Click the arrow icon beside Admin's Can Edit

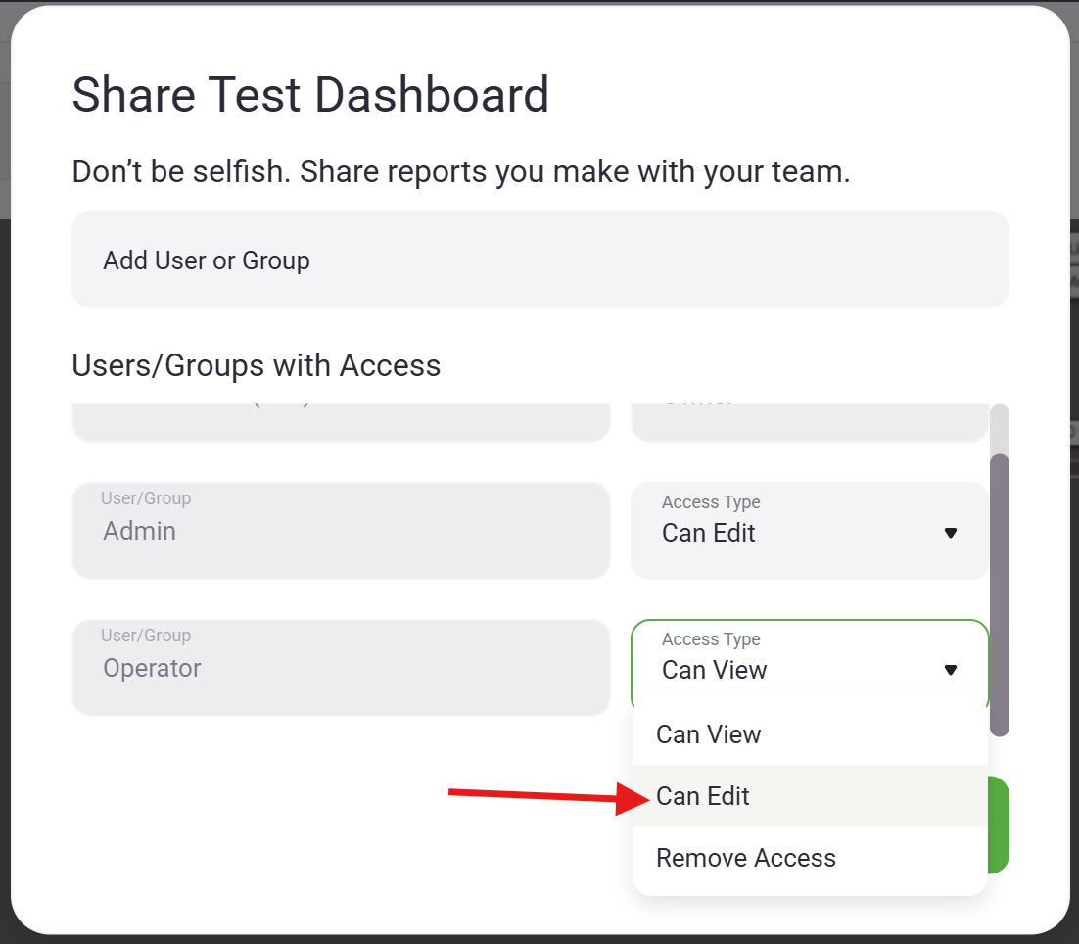(950, 533)
